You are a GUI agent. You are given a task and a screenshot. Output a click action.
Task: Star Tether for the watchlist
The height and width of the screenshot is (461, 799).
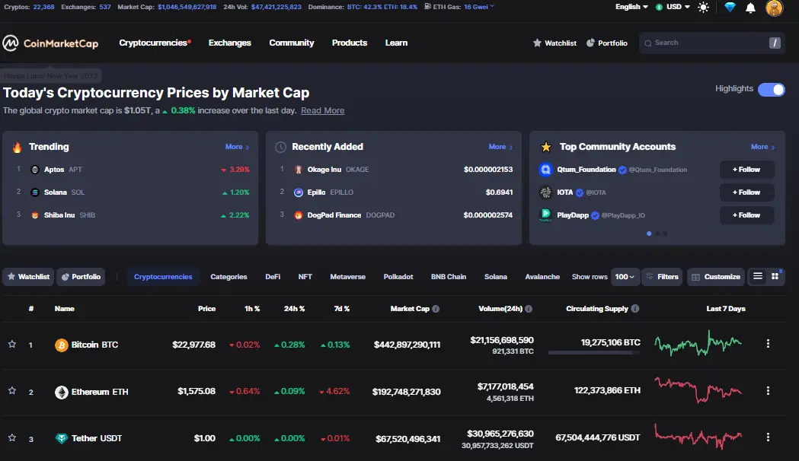click(12, 437)
